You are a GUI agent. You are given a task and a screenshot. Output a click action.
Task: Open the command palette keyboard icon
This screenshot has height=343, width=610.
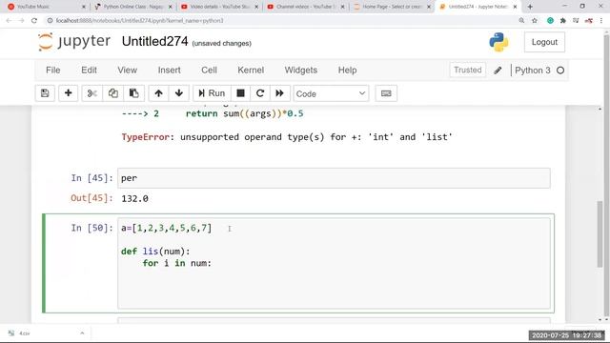[386, 93]
